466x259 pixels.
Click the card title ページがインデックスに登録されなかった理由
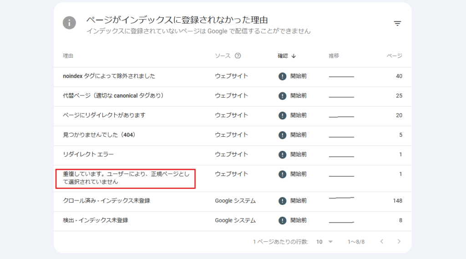[x=177, y=20]
